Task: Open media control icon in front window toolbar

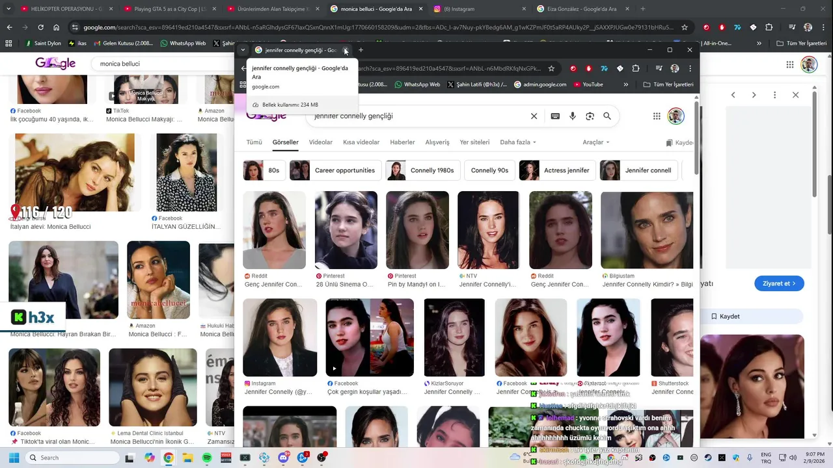Action: (659, 68)
